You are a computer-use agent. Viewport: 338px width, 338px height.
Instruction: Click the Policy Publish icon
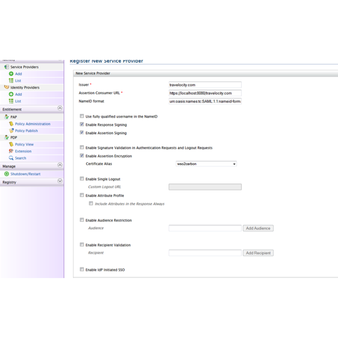pos(11,131)
